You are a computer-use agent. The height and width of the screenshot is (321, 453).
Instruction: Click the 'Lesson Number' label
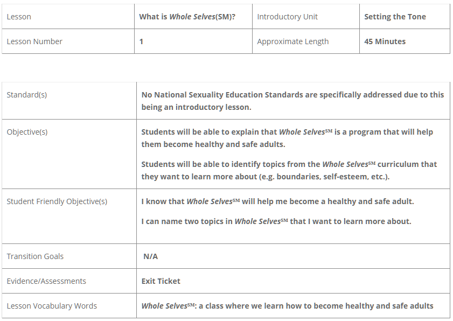[34, 41]
